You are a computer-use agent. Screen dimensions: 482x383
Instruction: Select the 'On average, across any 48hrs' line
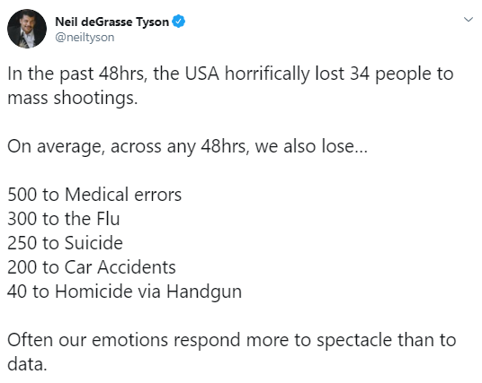coord(188,146)
